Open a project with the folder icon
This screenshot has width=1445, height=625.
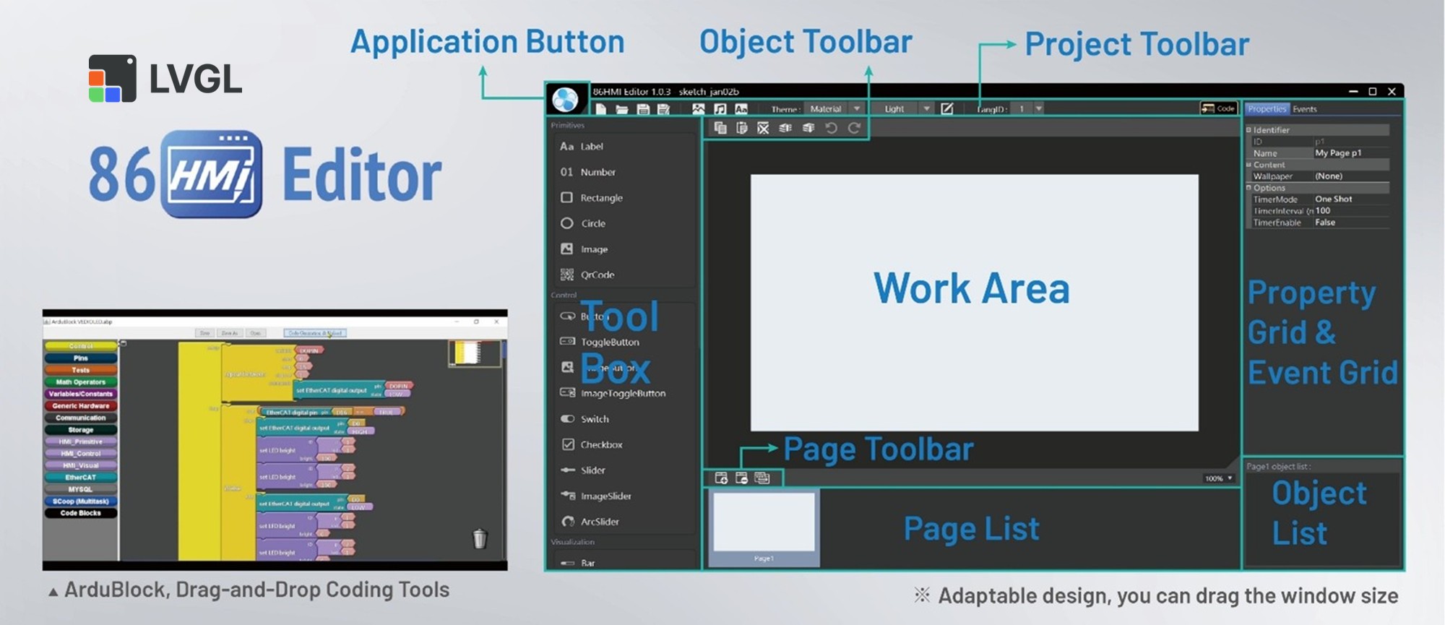tap(621, 109)
